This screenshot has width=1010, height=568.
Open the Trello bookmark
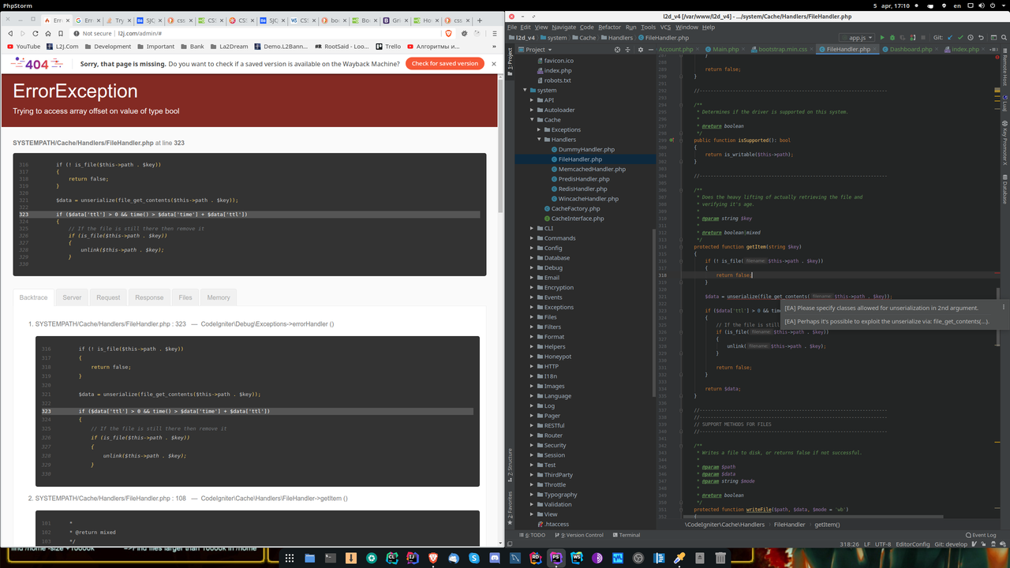click(388, 47)
